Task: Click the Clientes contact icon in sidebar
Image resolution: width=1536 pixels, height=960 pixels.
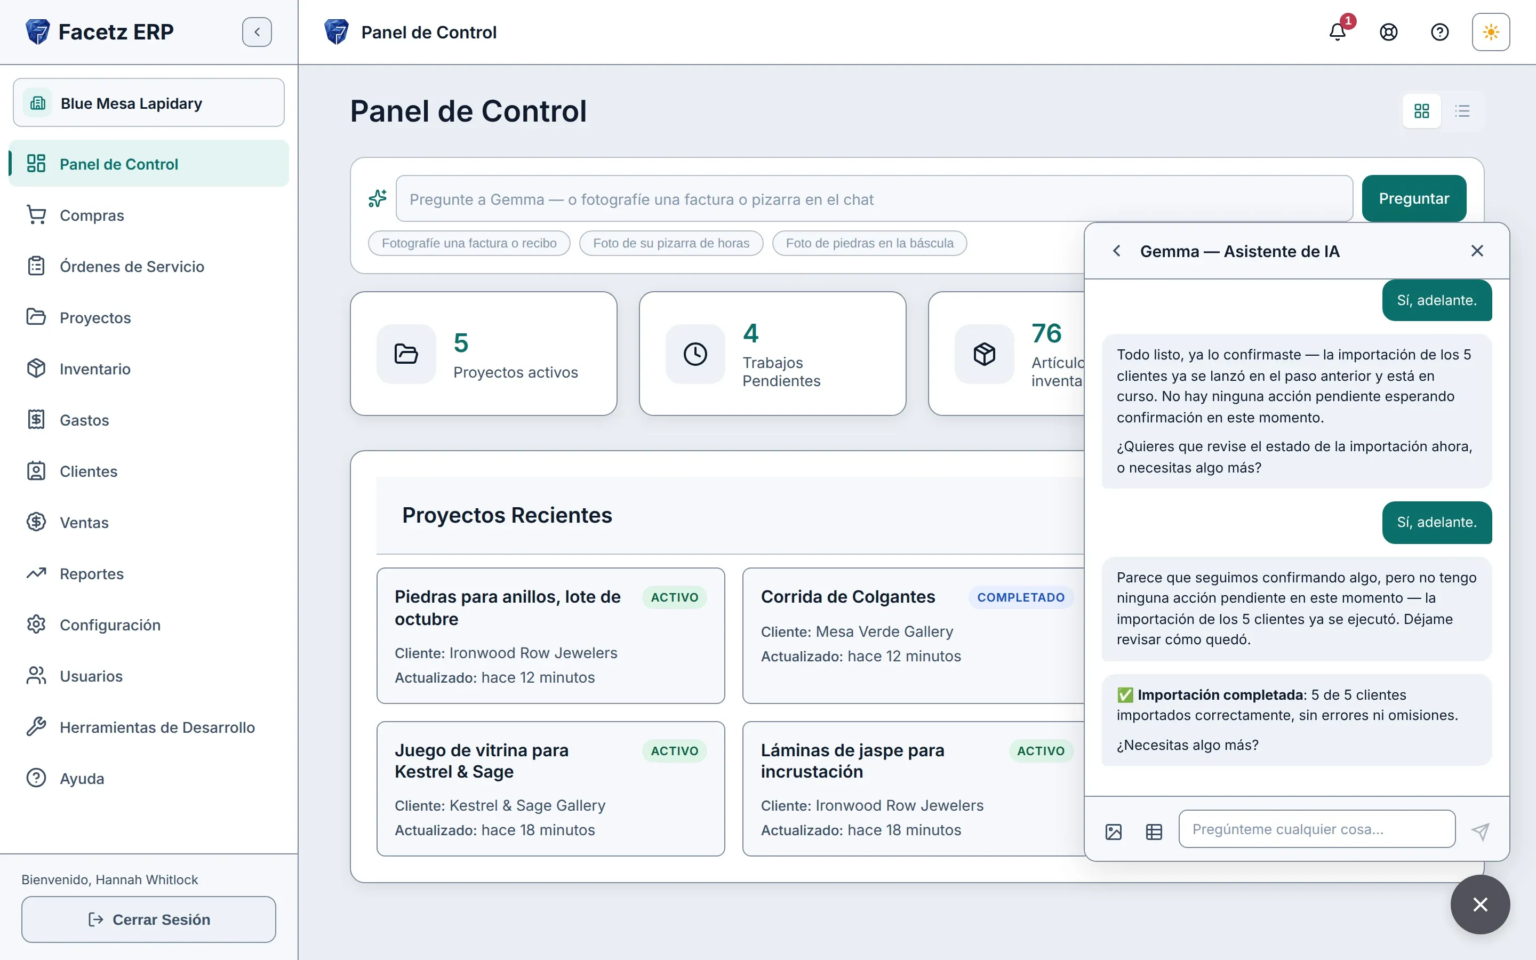Action: pos(36,471)
